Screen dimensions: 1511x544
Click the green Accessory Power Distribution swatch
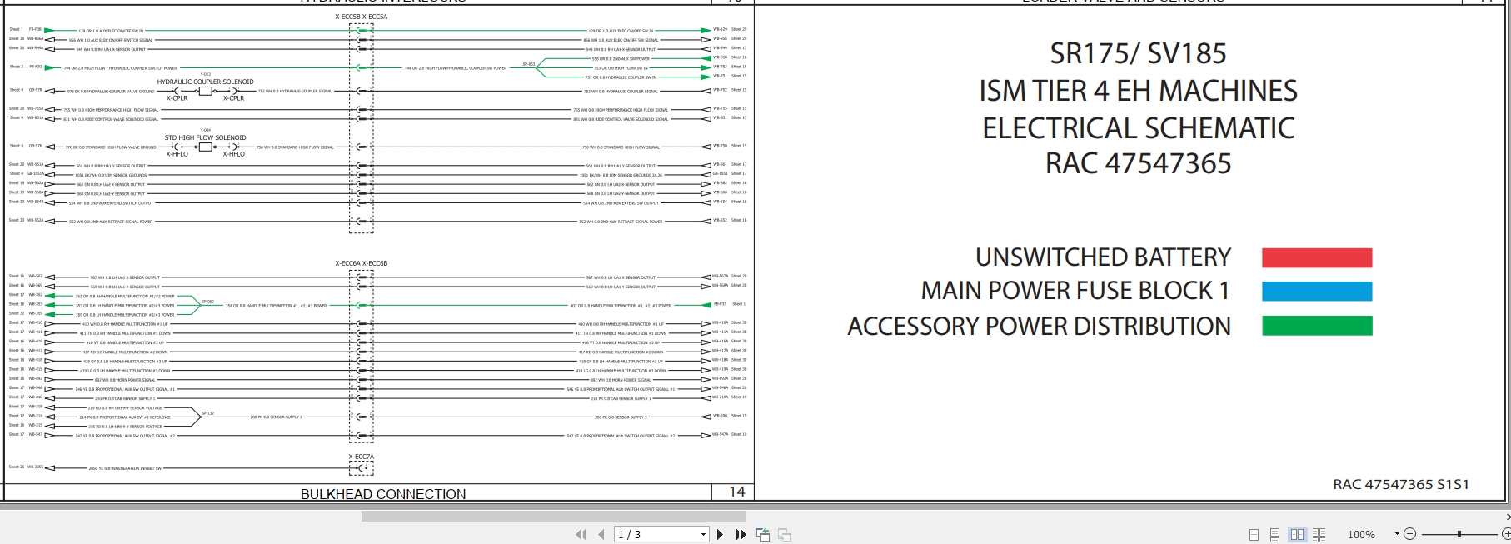(1316, 326)
